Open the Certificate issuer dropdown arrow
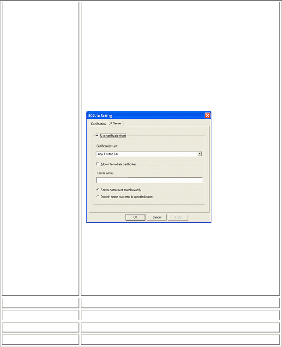 [x=200, y=154]
